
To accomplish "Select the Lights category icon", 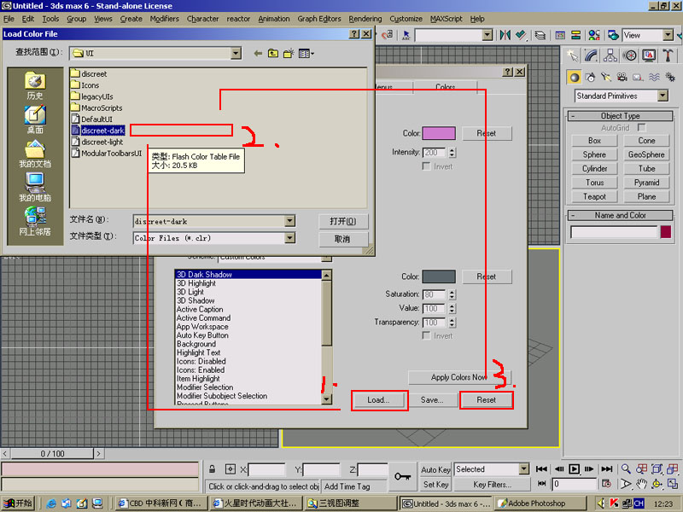I will pos(606,78).
